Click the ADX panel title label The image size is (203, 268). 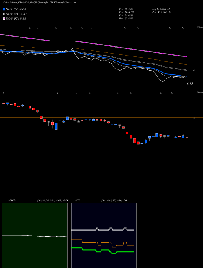tap(78, 201)
